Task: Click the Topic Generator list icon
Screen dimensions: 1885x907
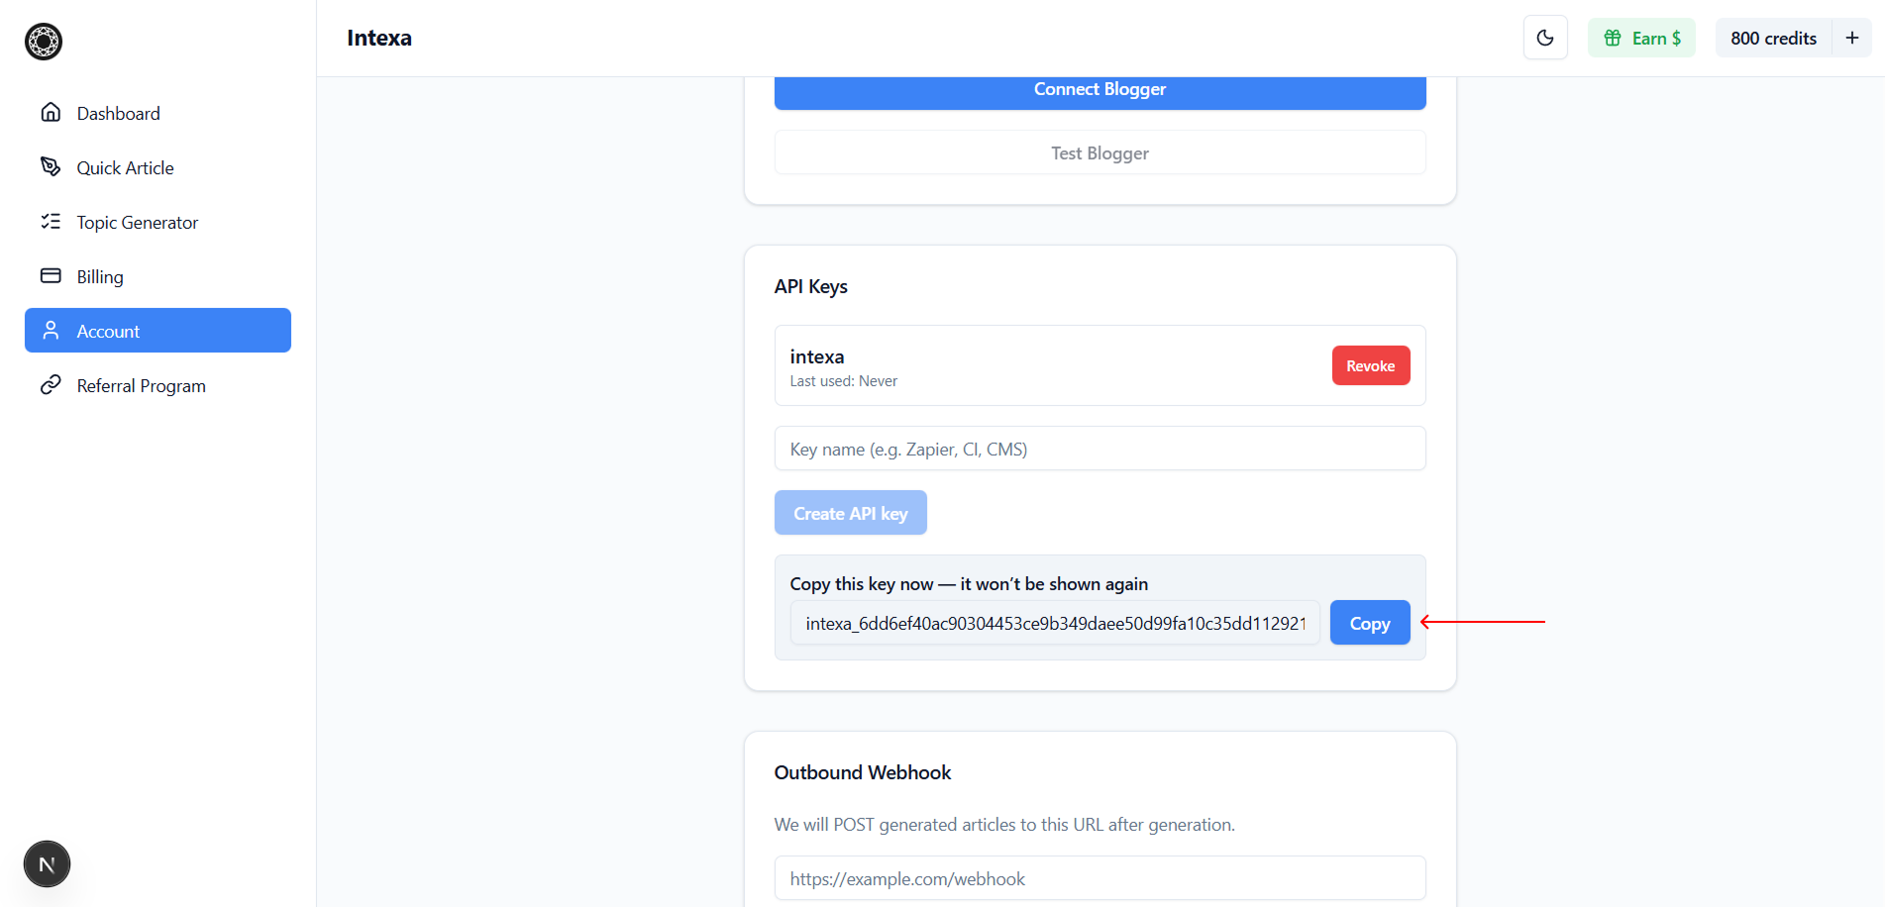Action: 51,222
